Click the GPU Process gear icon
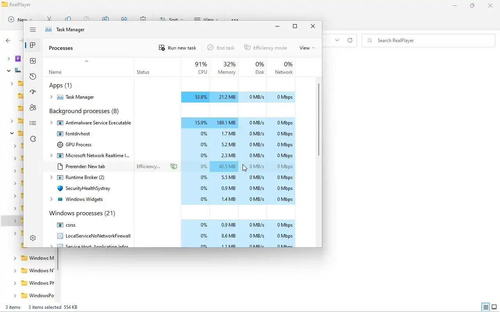500x312 pixels. (x=60, y=145)
